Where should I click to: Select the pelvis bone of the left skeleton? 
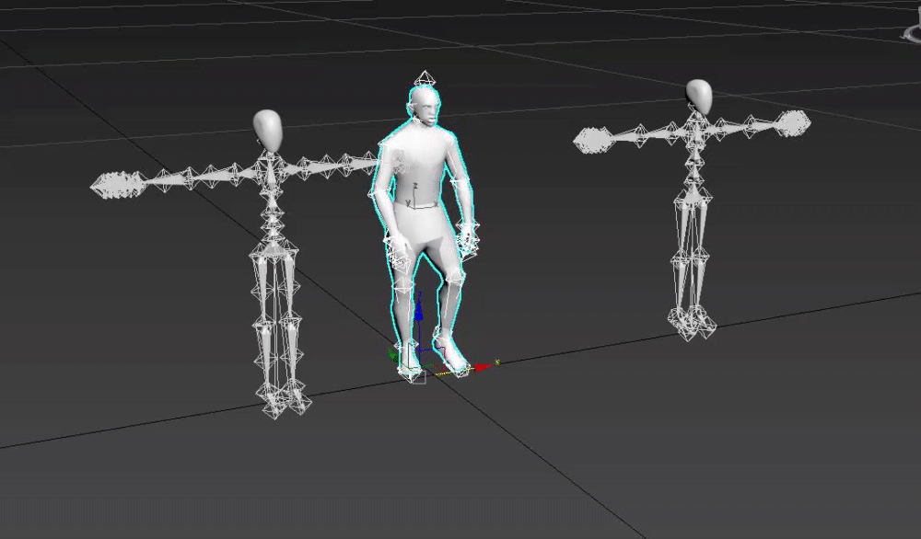274,250
